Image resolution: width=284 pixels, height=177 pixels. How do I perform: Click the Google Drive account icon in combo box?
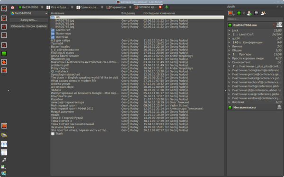pyautogui.click(x=12, y=13)
